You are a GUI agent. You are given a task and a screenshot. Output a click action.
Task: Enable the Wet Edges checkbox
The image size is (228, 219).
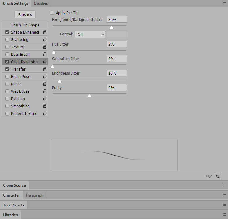[7, 91]
